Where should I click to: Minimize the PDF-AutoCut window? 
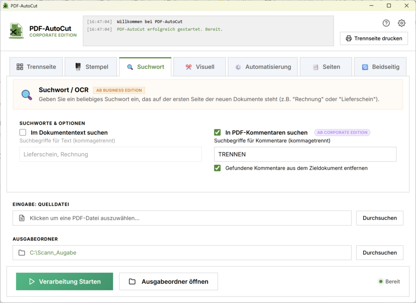(x=371, y=6)
